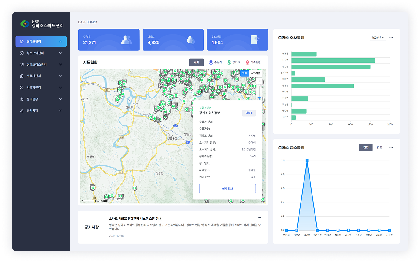Image resolution: width=420 pixels, height=263 pixels.
Task: Click the map zoom slider handle
Action: click(259, 98)
